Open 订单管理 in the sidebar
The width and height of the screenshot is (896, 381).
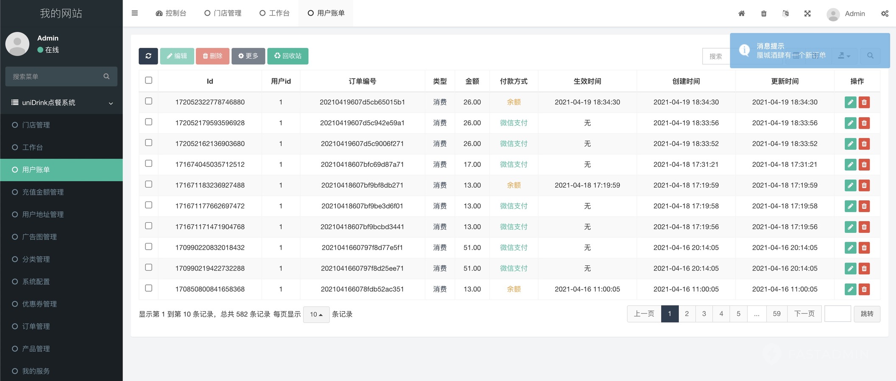pos(36,326)
